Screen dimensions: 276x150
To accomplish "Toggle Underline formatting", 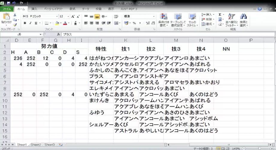I will [x=36, y=23].
